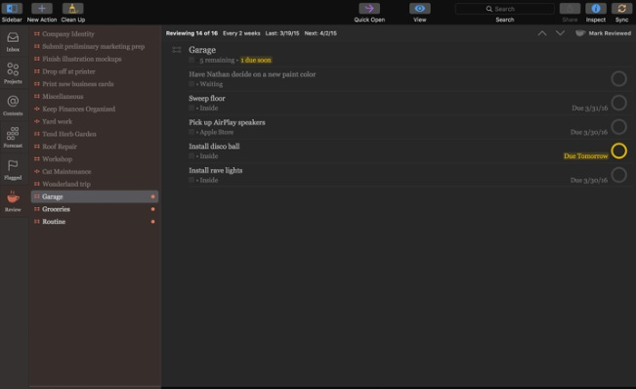Select the Miscellaneous project

pos(95,97)
